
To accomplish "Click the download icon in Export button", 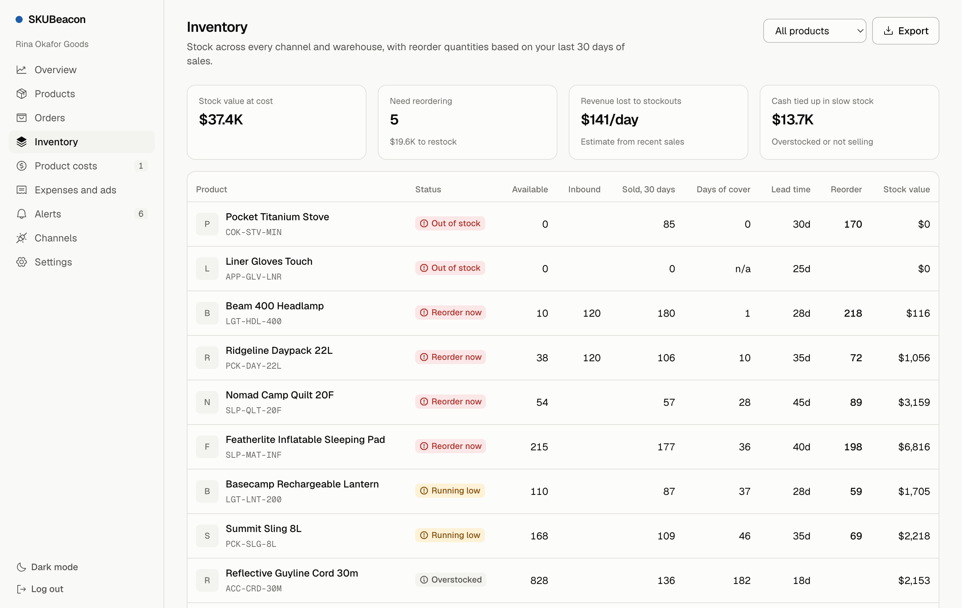I will point(888,31).
